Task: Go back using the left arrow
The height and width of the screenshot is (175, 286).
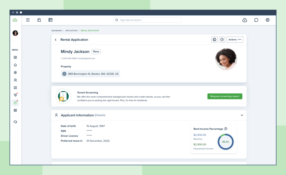Action: (x=56, y=40)
